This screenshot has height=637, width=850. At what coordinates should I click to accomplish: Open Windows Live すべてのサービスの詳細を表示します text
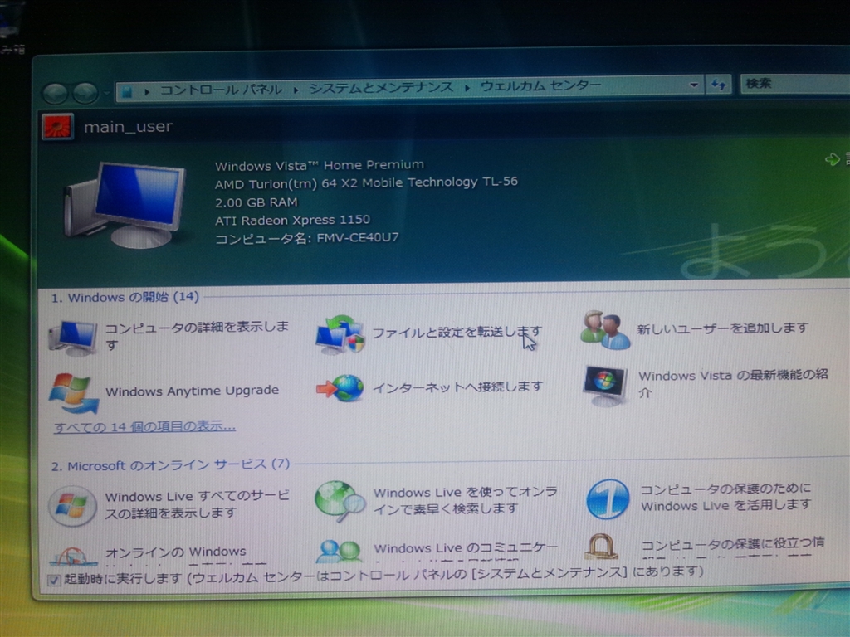[x=197, y=504]
